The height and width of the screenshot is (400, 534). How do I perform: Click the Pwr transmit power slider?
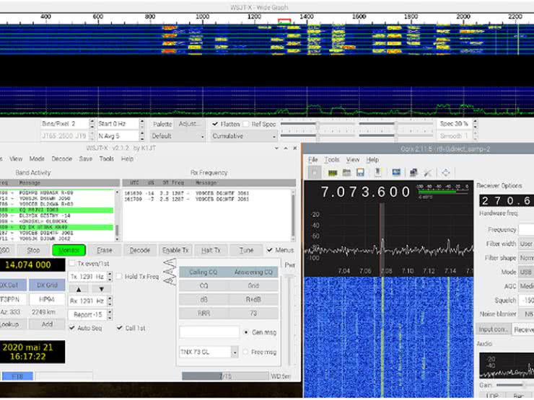(x=290, y=317)
